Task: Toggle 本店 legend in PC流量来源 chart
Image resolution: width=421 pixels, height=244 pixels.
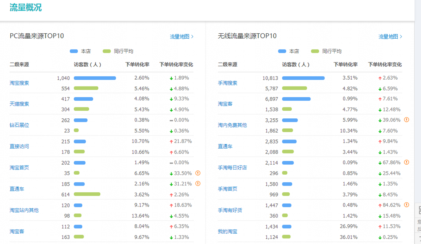Action: click(x=80, y=51)
